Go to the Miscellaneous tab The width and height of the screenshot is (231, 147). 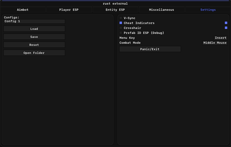click(162, 10)
